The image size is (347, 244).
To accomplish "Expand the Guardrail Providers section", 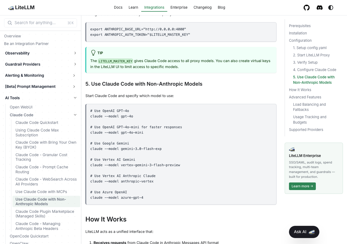I will tap(75, 64).
